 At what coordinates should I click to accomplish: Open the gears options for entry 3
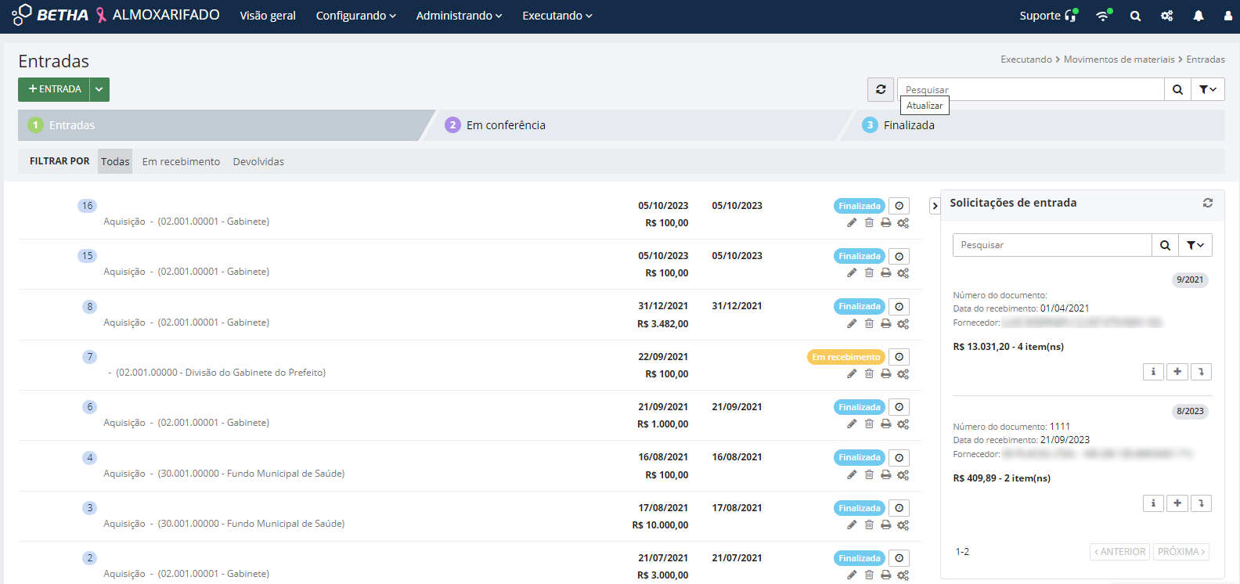coord(903,525)
